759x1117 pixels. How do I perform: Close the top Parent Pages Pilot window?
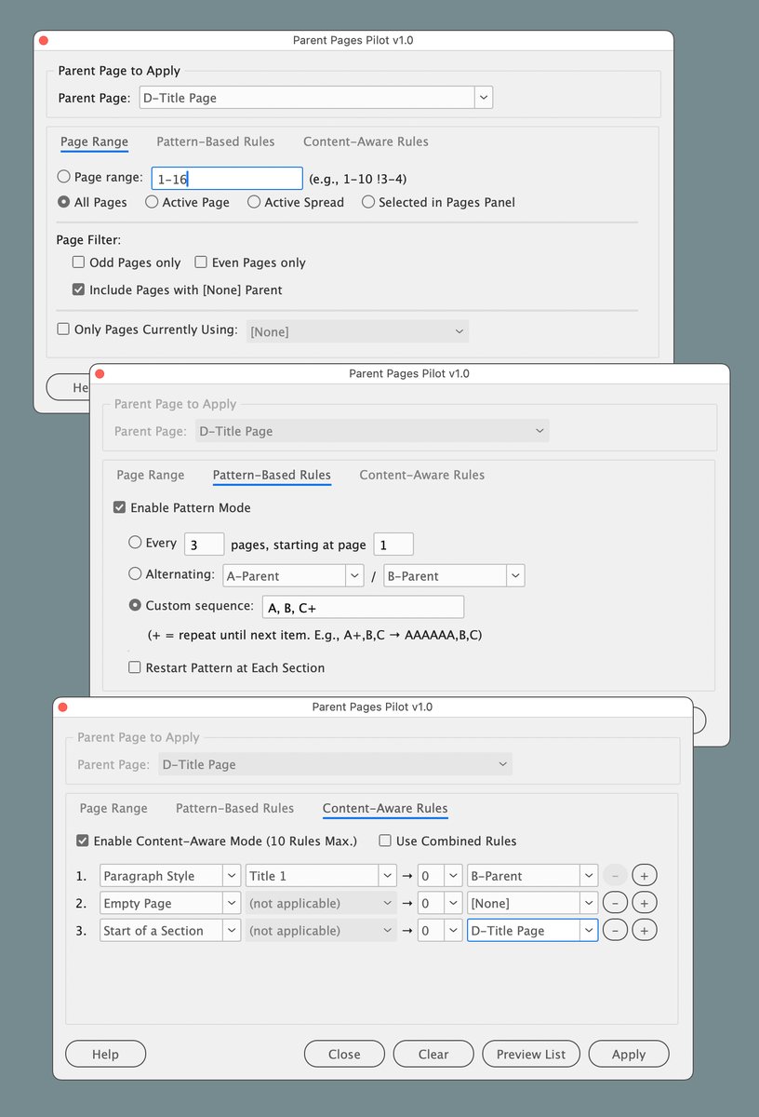(x=44, y=40)
